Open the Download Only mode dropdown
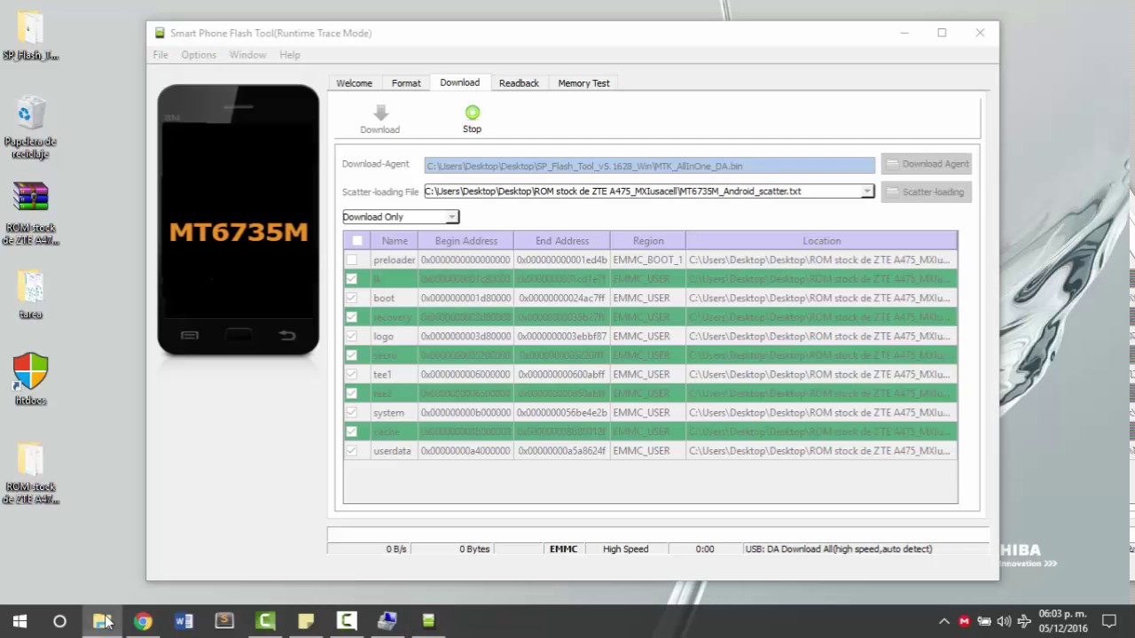 point(401,217)
